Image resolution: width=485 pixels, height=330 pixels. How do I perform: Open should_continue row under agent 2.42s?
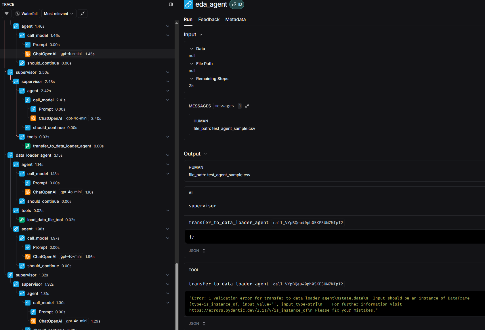(87, 128)
